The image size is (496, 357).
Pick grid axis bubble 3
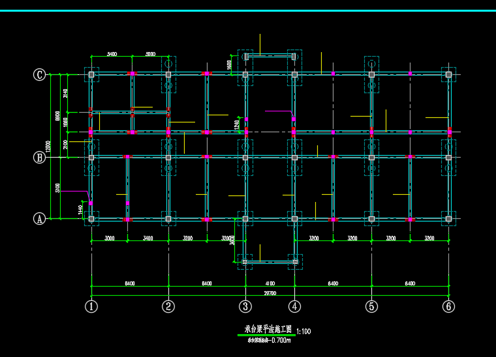click(x=245, y=306)
